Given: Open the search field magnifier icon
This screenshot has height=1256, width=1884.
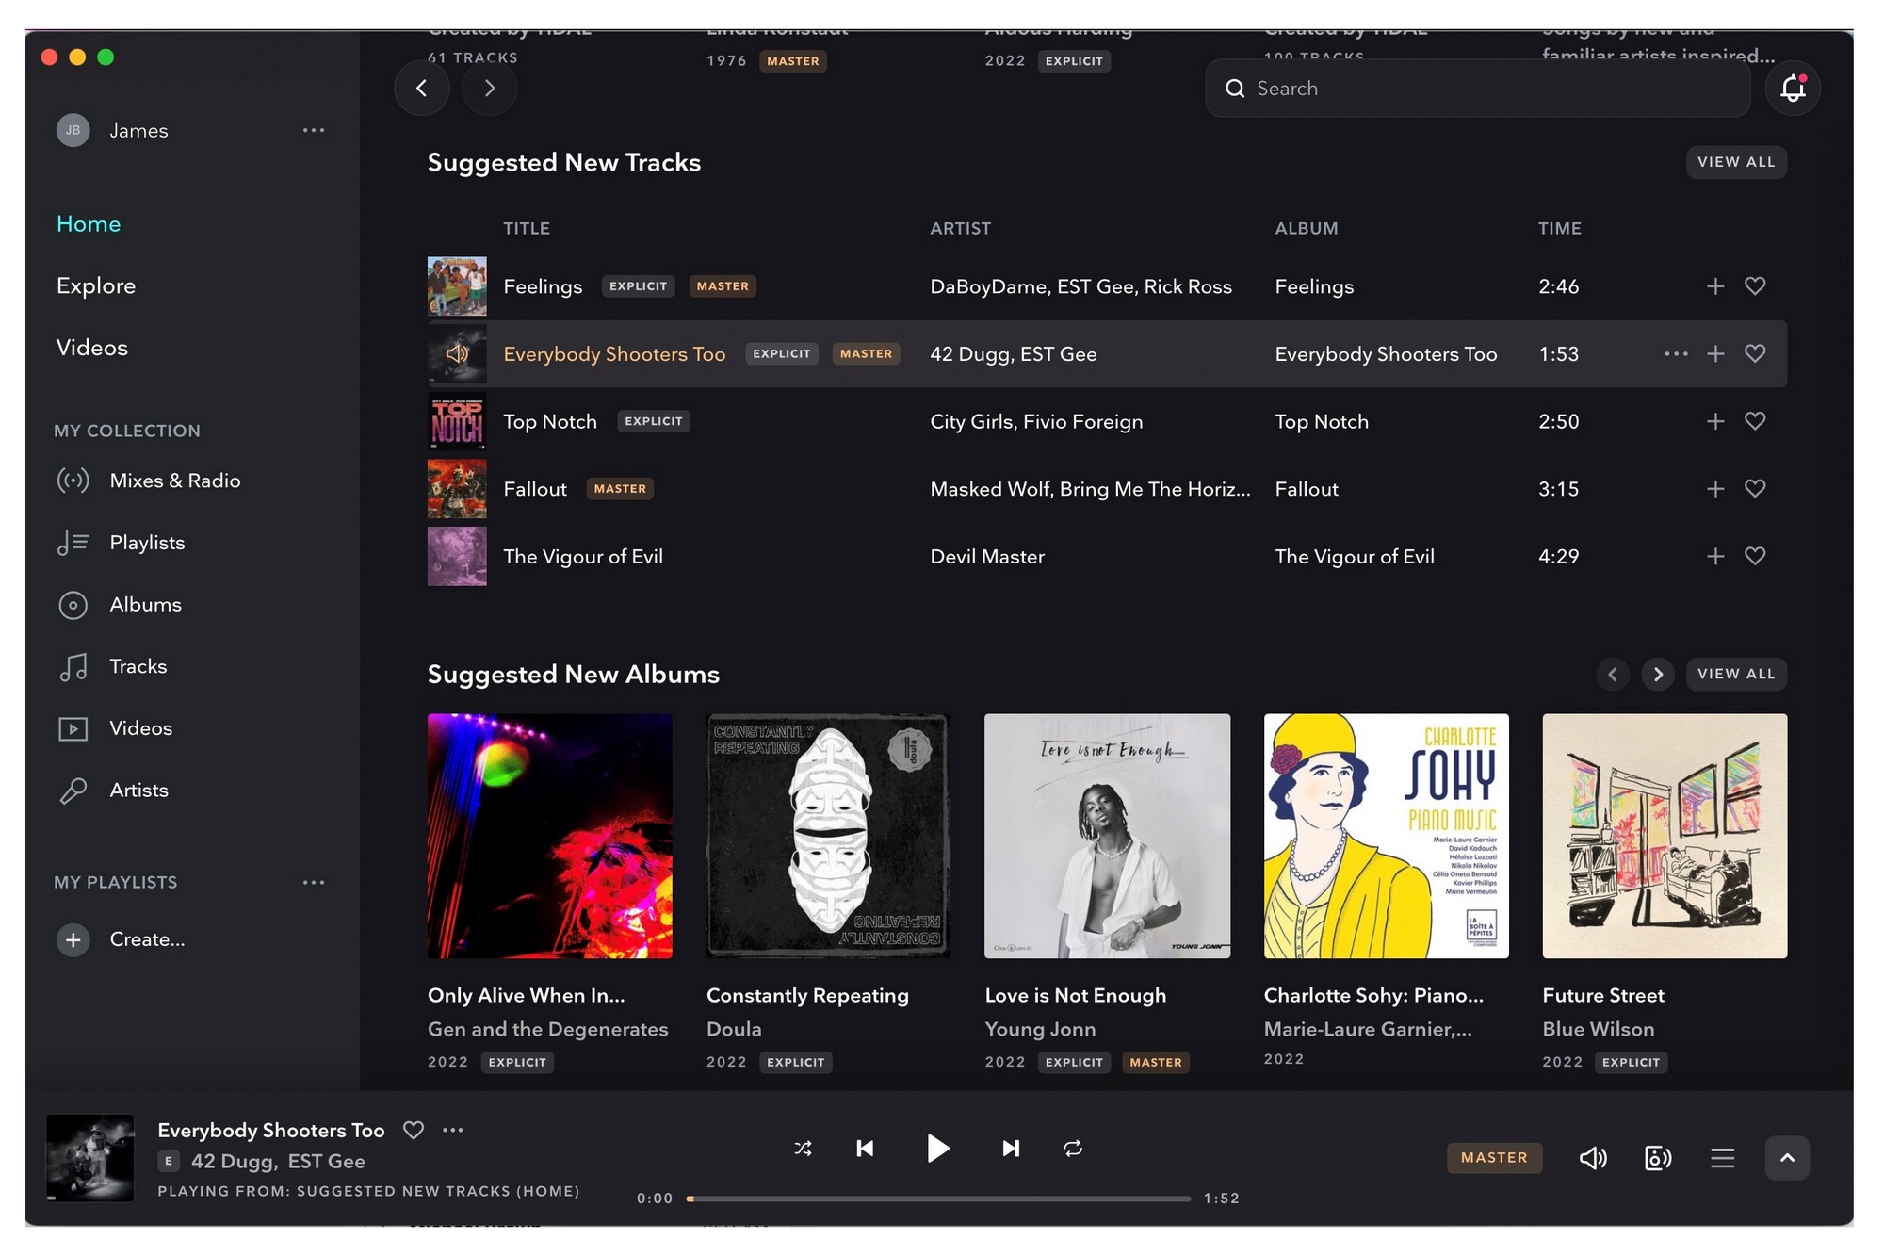Looking at the screenshot, I should tap(1235, 88).
